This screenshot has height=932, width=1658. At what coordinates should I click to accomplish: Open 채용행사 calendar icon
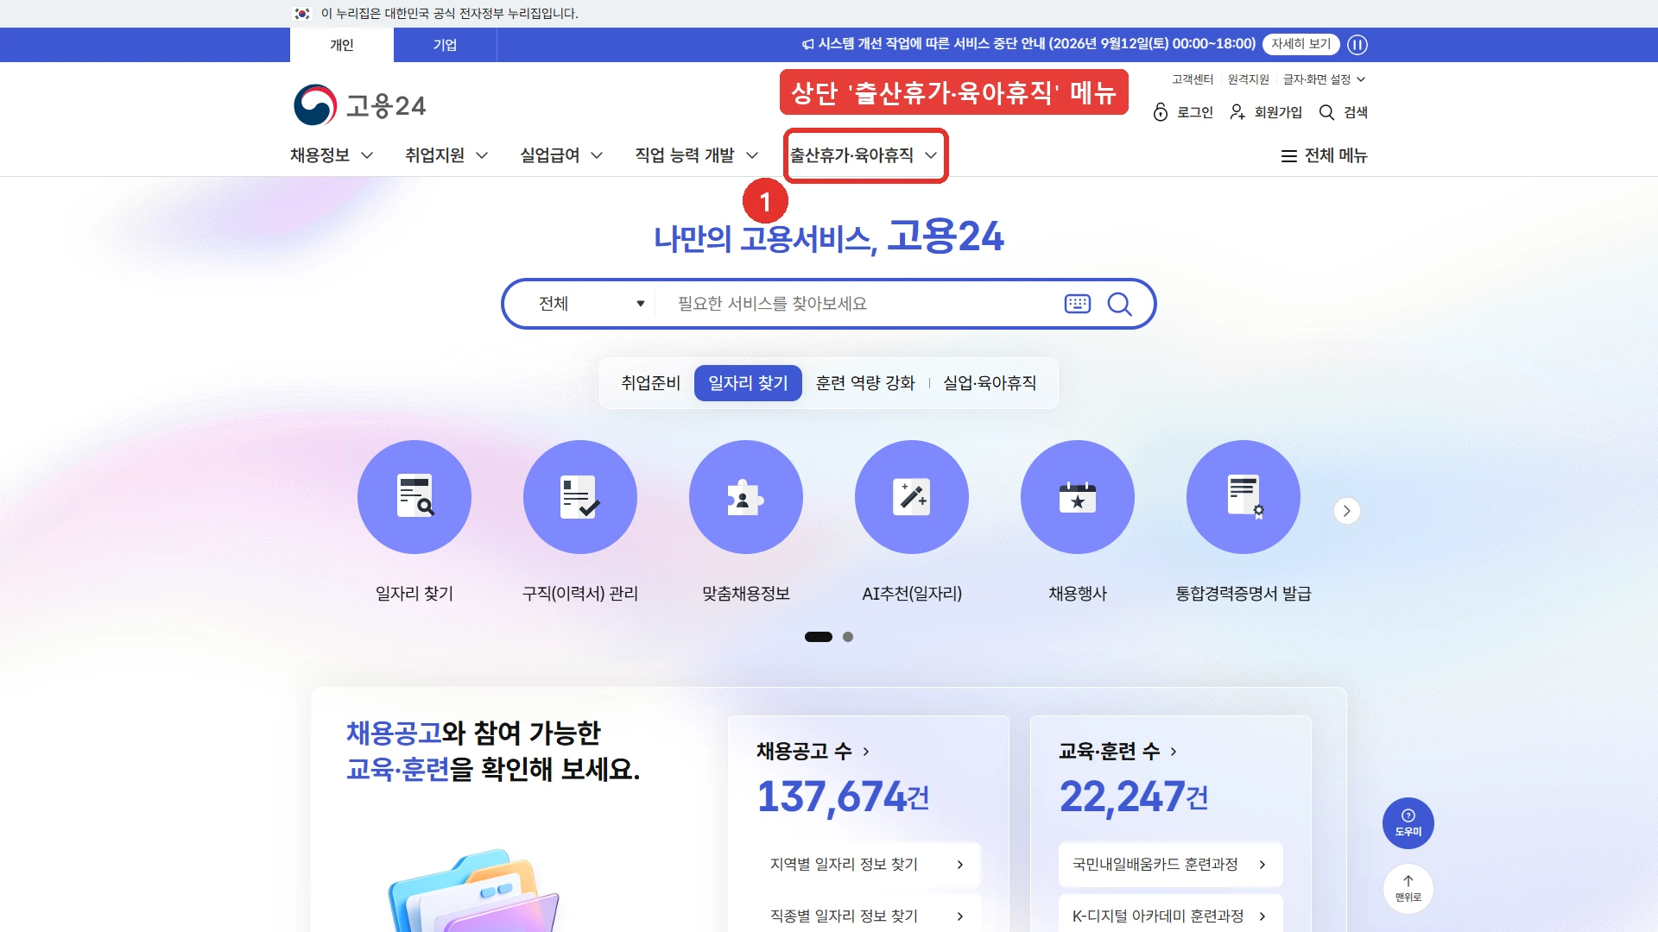coord(1078,497)
